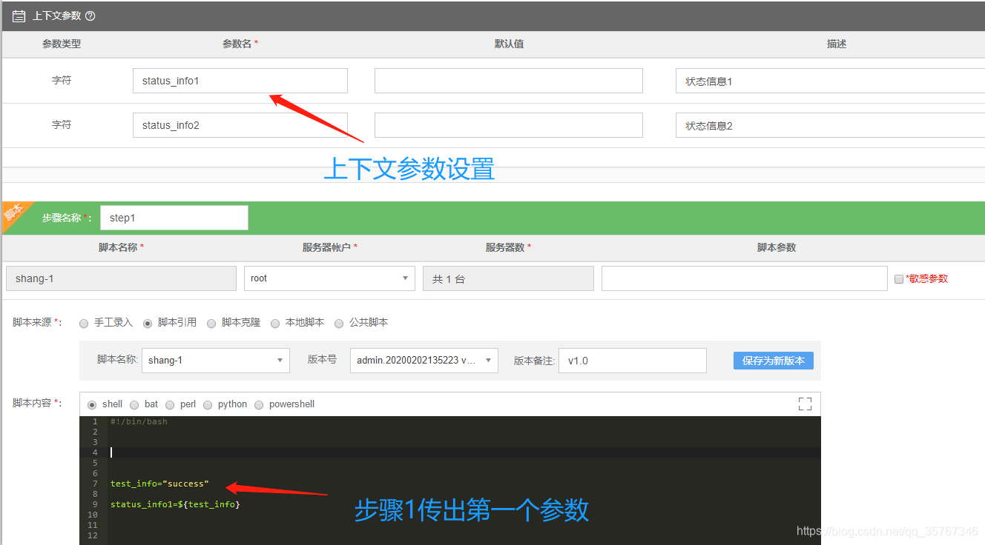Click default value field for status_info2
The height and width of the screenshot is (545, 985).
click(x=509, y=125)
